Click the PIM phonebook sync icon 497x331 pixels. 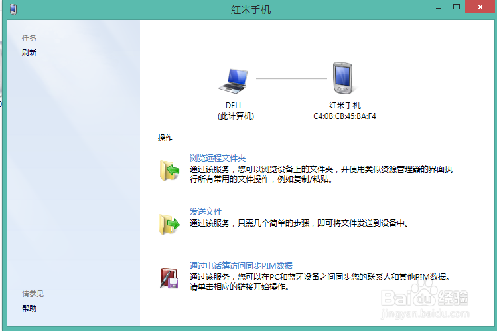(169, 278)
